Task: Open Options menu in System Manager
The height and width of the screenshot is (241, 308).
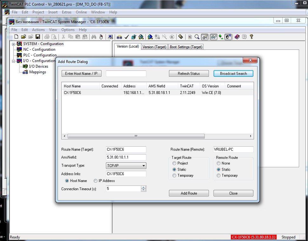Action: tap(68, 29)
